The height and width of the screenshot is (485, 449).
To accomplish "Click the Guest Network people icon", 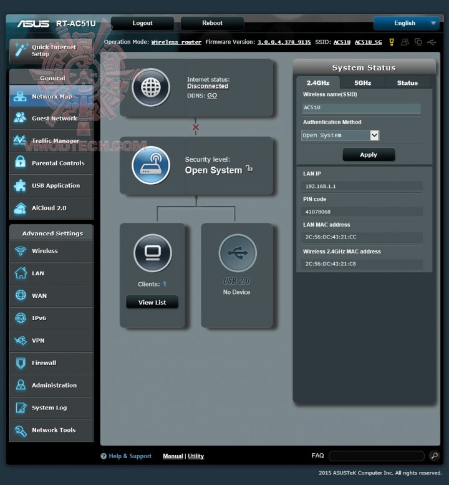I will 20,118.
